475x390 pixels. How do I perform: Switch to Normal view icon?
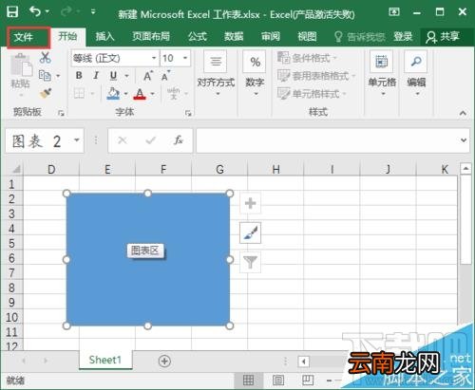pyautogui.click(x=248, y=381)
